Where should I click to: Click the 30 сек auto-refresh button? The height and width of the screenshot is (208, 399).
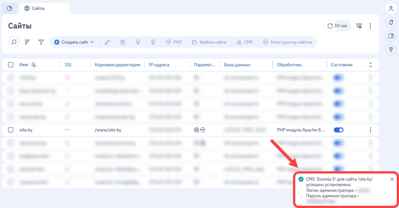pos(337,26)
